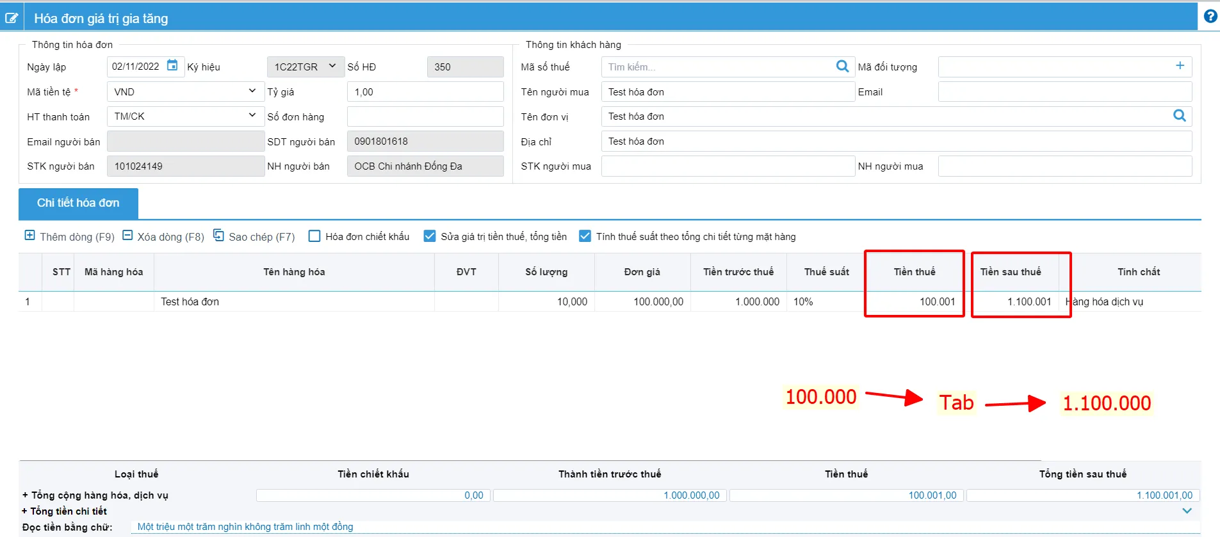This screenshot has width=1220, height=537.
Task: Click the Xóa dòng (F8) minus icon
Action: click(x=127, y=235)
